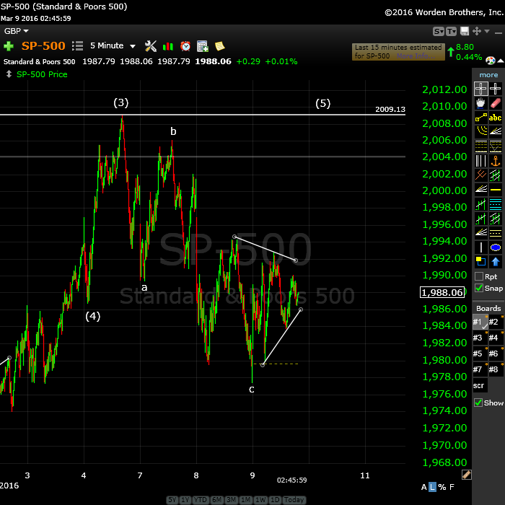Open the alarm clock alert icon

pos(185,46)
